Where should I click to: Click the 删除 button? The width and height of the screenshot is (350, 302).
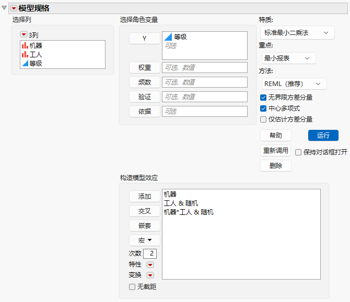click(x=276, y=165)
